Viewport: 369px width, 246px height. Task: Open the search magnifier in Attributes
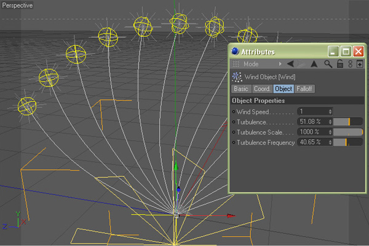click(328, 64)
